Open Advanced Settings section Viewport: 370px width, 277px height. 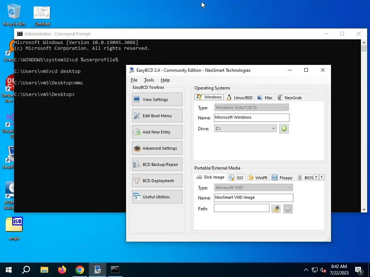pos(157,148)
